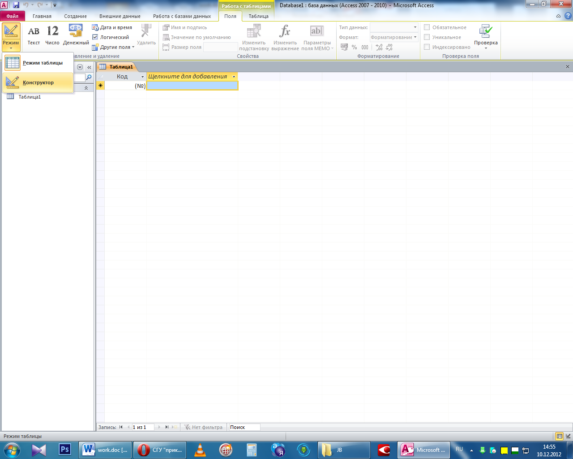Open Photoshop from the taskbar
This screenshot has height=459, width=573.
(x=65, y=450)
